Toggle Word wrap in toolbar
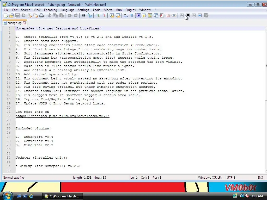This screenshot has height=200, width=267. click(x=126, y=16)
